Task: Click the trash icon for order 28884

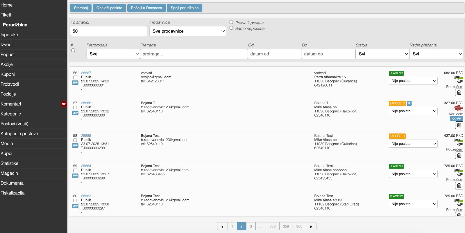Action: click(459, 186)
